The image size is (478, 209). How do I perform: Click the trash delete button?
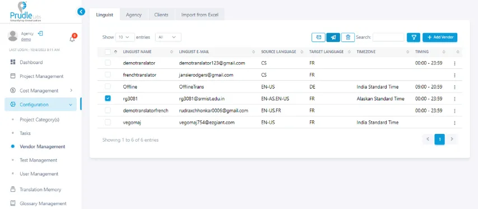348,37
